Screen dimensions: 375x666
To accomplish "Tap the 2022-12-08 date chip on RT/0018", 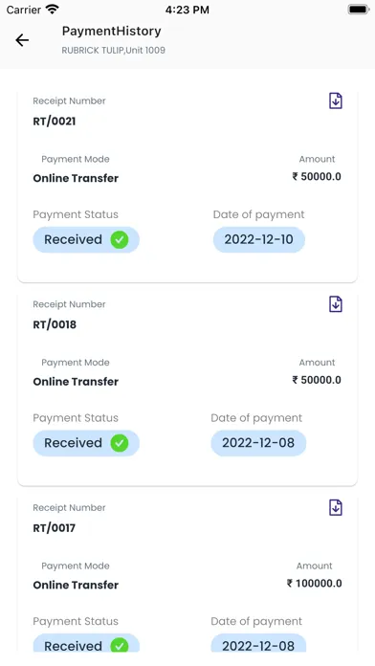I will (x=258, y=443).
